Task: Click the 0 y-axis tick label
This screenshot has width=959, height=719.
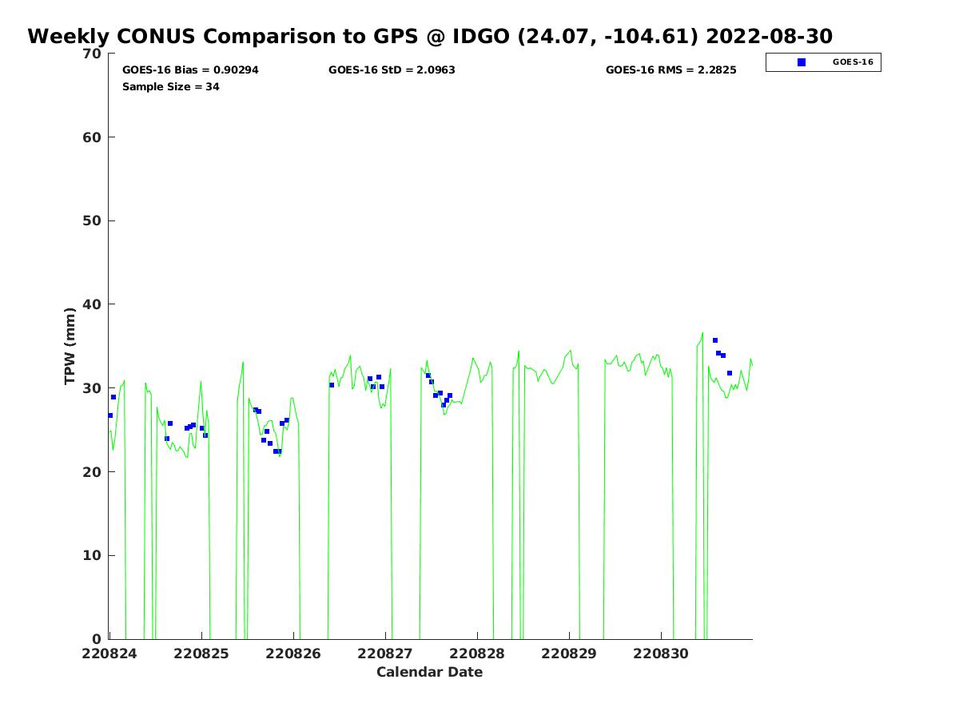Action: tap(97, 640)
